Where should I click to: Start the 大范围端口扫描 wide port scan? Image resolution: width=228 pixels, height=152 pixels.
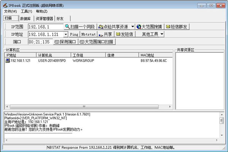pyautogui.click(x=96, y=42)
